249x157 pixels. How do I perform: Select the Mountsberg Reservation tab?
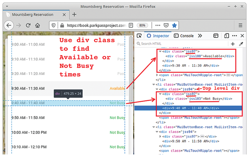coord(36,14)
